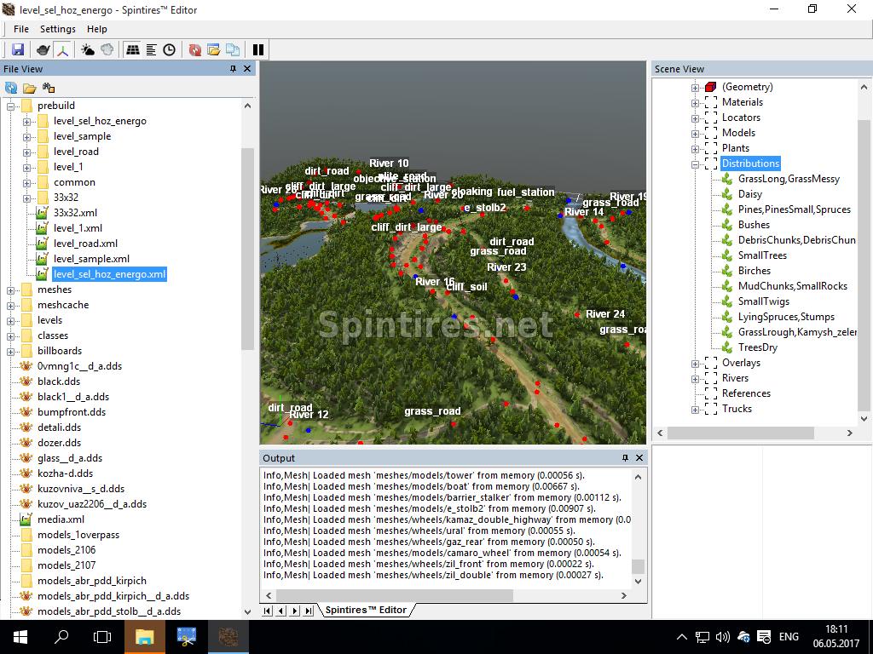Click the fuel_station label in viewport
This screenshot has width=873, height=654.
pyautogui.click(x=525, y=192)
